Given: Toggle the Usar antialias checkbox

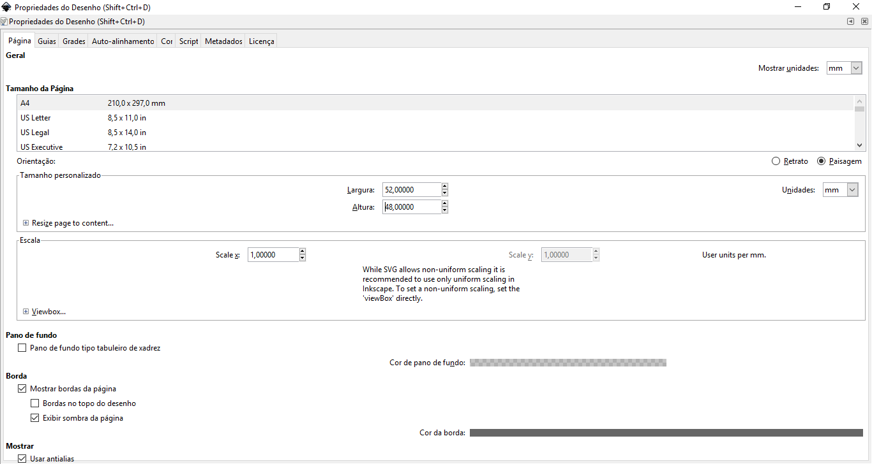Looking at the screenshot, I should point(22,459).
